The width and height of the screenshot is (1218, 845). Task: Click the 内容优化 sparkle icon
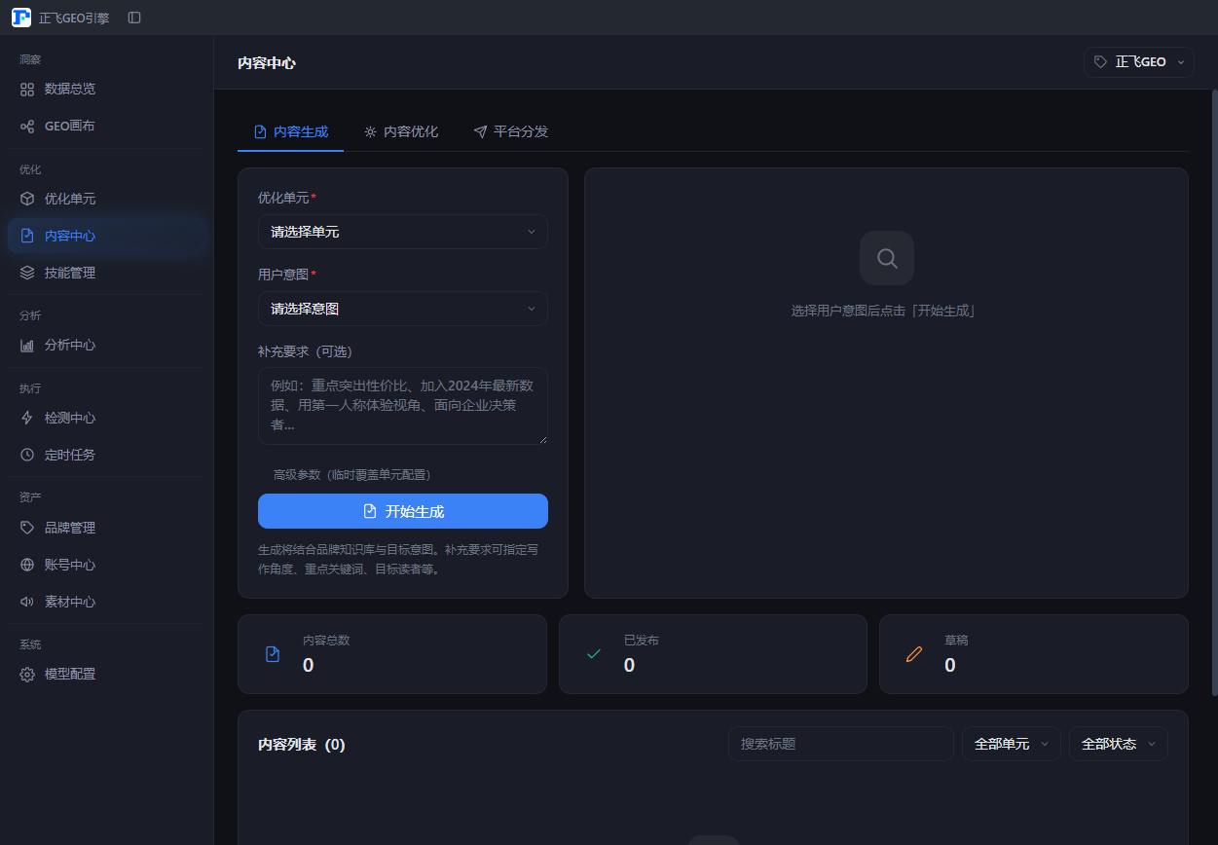(x=370, y=131)
